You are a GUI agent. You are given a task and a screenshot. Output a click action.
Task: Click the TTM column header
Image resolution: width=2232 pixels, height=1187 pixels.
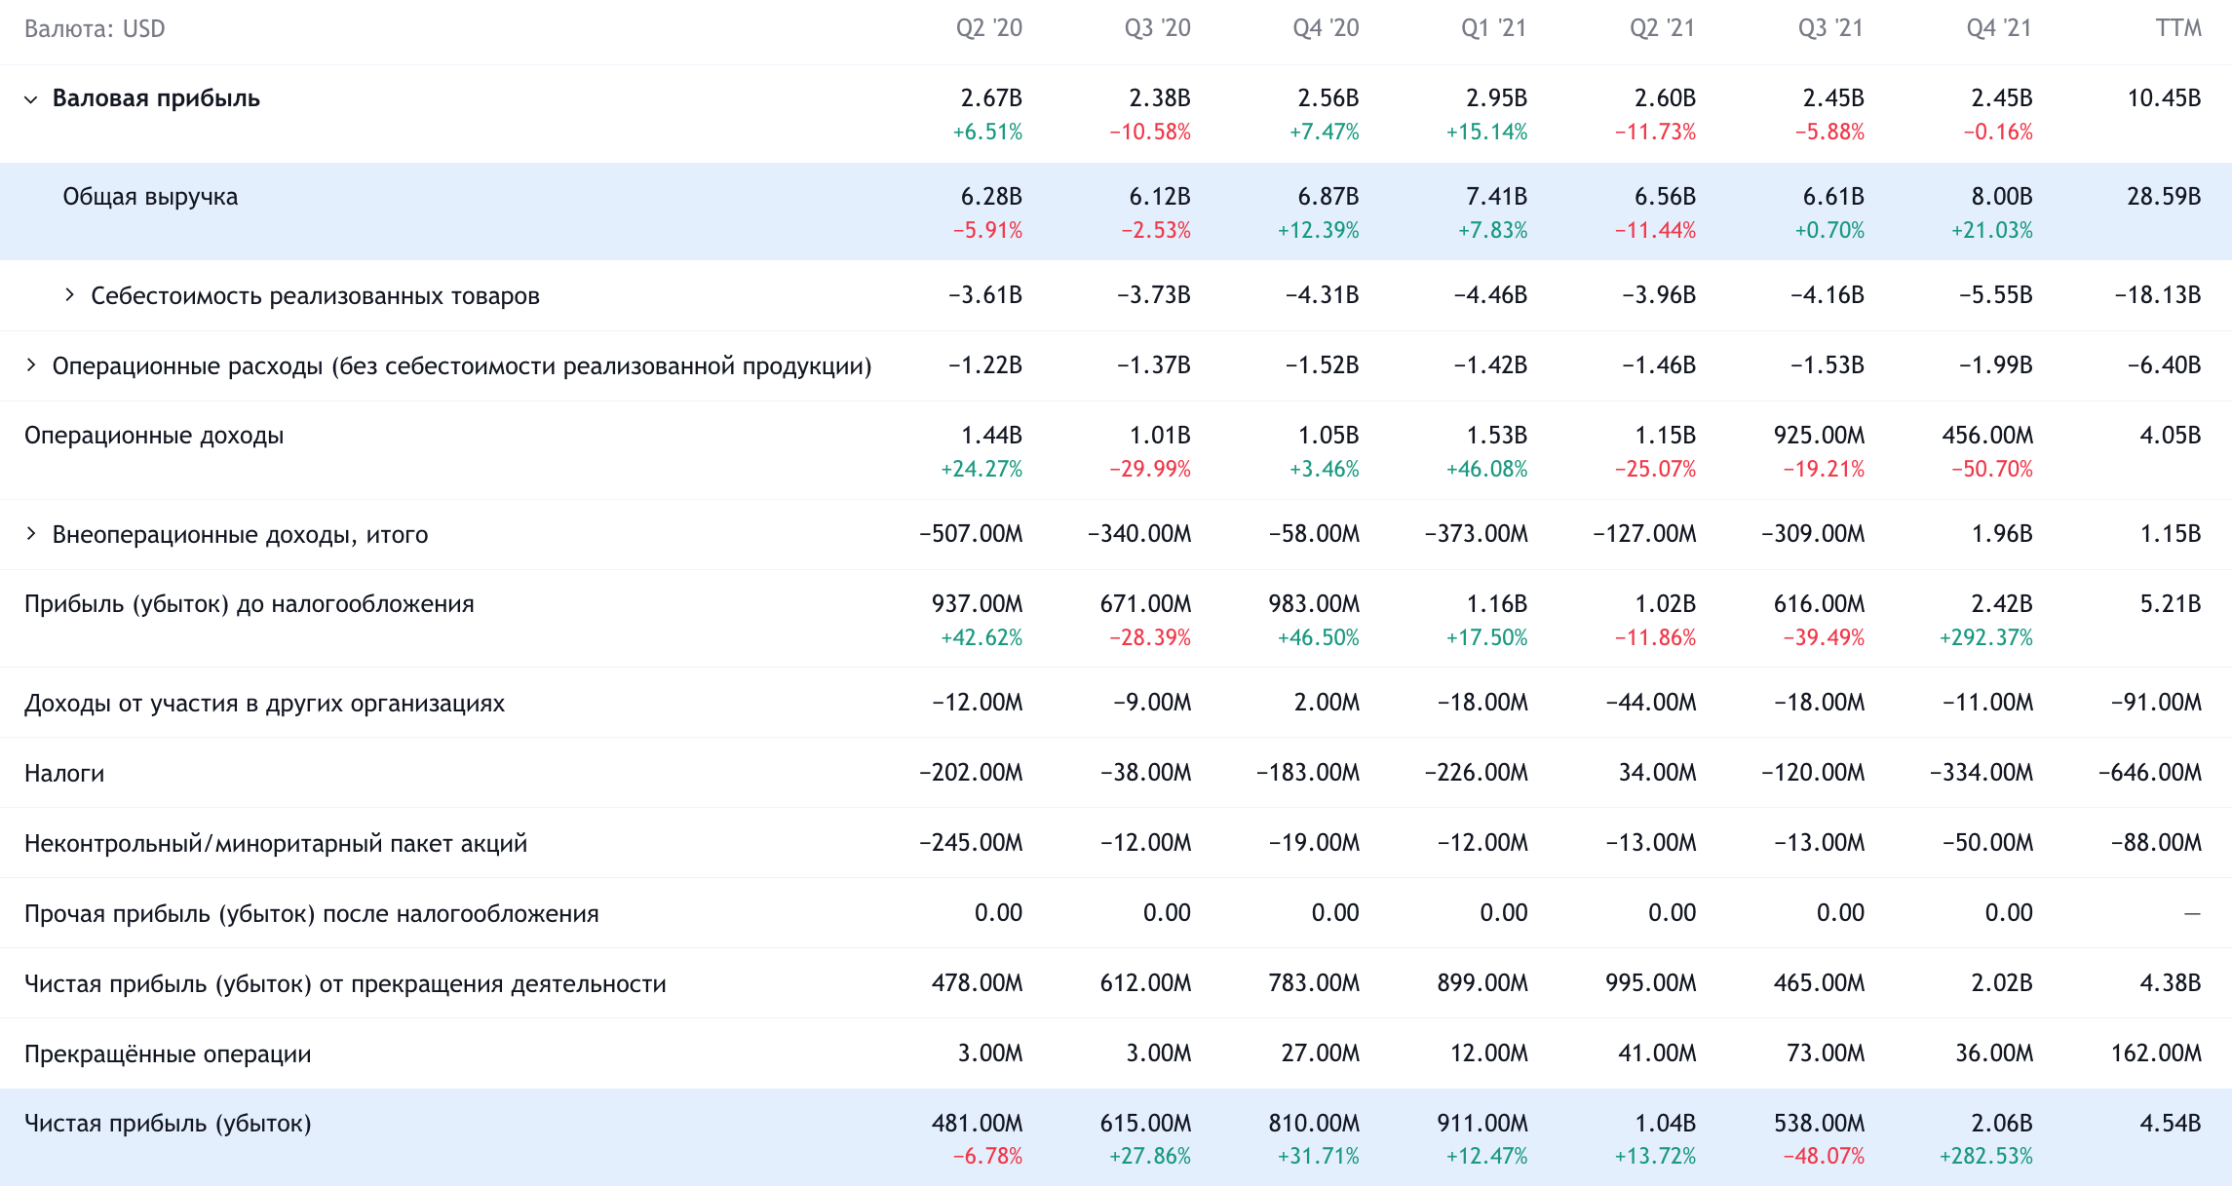[2178, 28]
